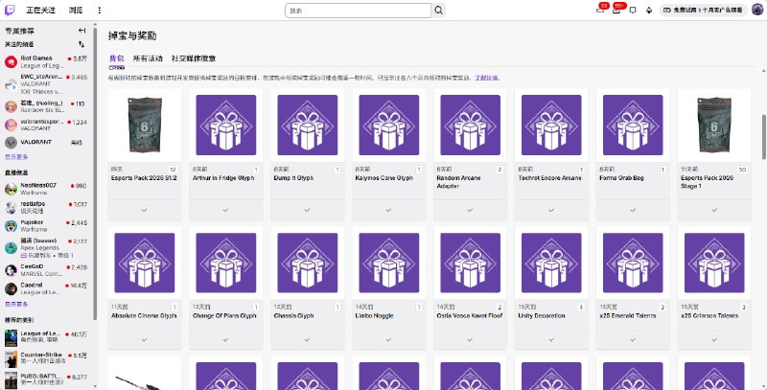Open CeeGoD channel avatar

click(x=11, y=270)
